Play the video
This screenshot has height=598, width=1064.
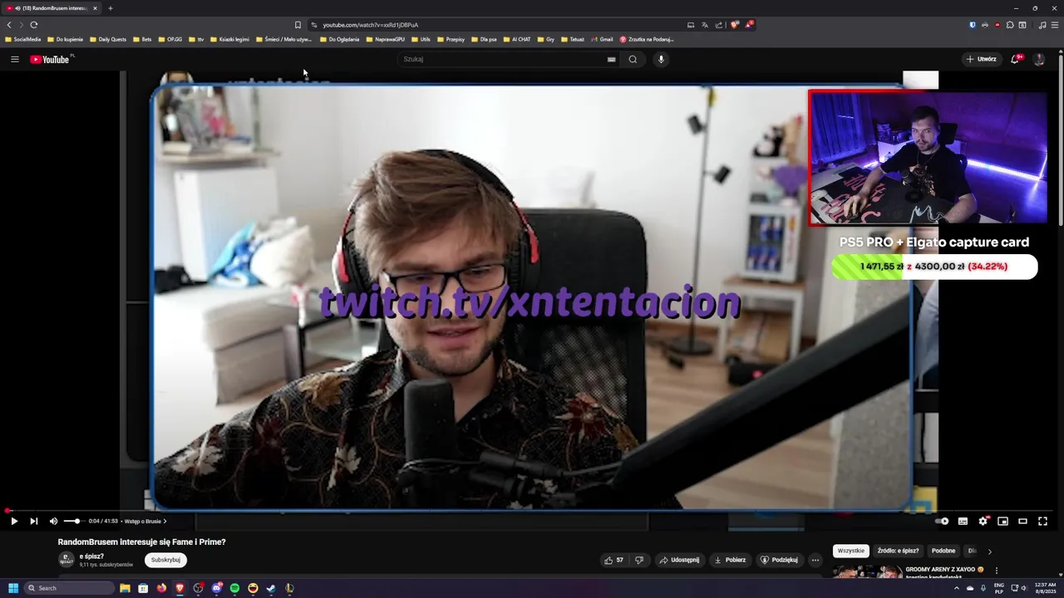click(x=14, y=521)
